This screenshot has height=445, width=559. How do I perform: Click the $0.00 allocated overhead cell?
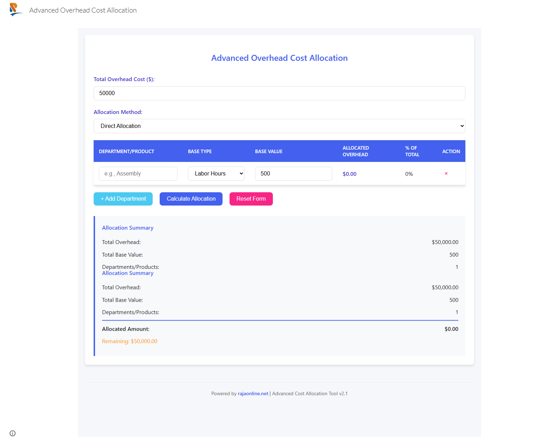pyautogui.click(x=349, y=174)
